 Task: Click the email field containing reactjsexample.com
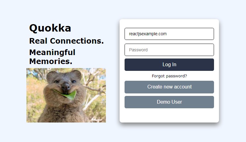pos(169,34)
